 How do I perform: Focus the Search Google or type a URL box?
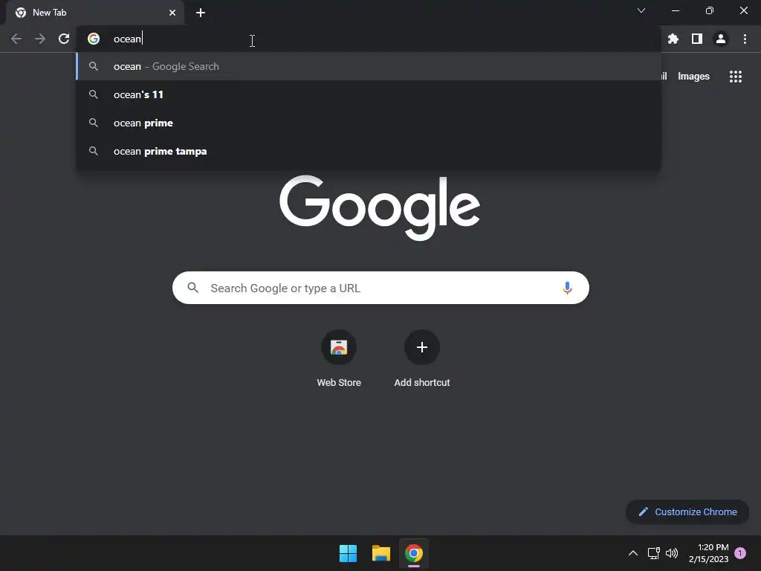[x=380, y=288]
